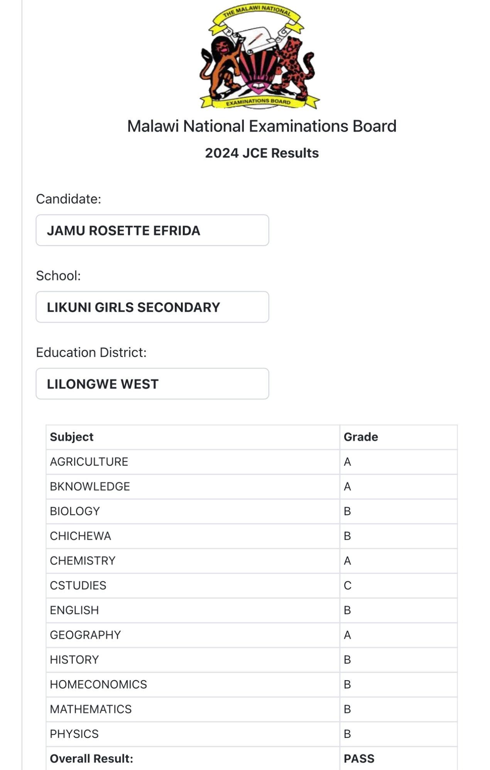
Task: Select the PHYSICS subject row
Action: pos(252,734)
